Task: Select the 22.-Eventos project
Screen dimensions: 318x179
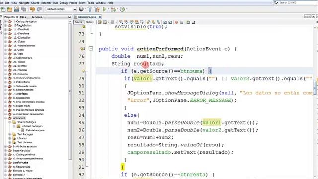Action: tap(20, 66)
